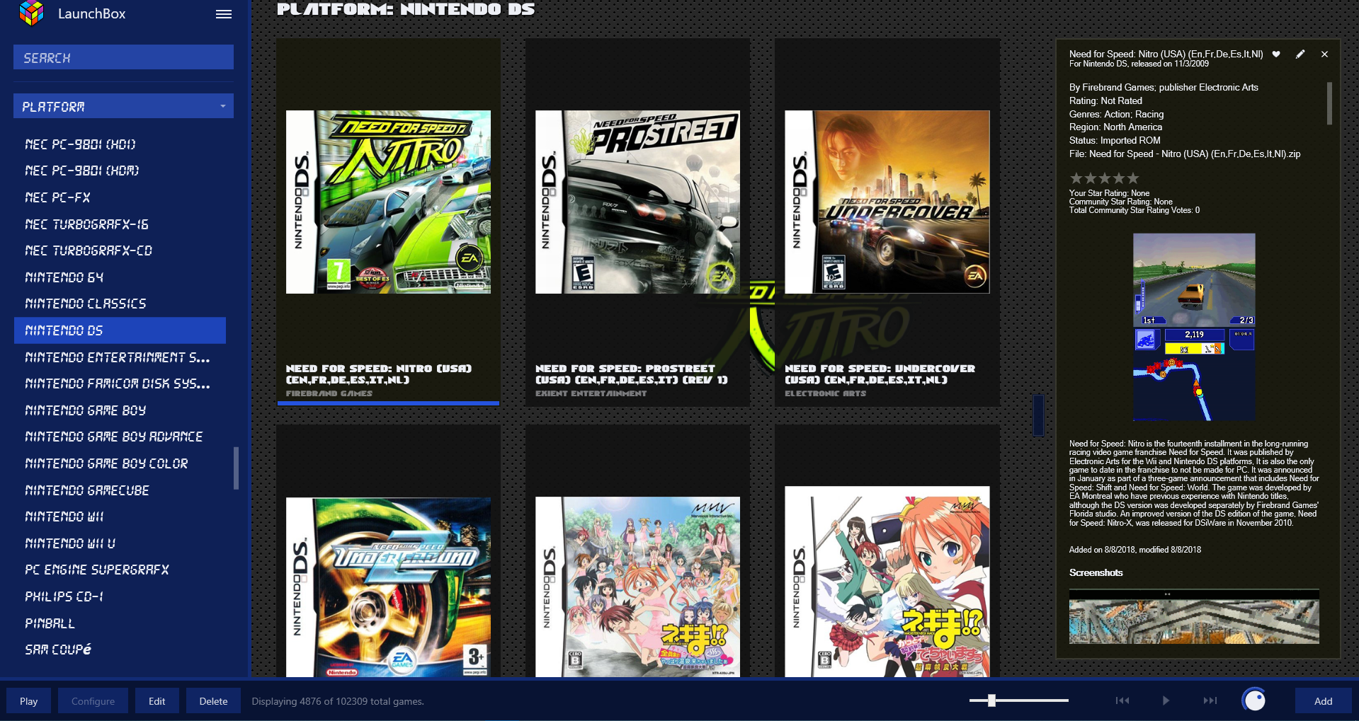Click the pencil edit icon in details panel
Viewport: 1359px width, 721px height.
click(x=1300, y=54)
